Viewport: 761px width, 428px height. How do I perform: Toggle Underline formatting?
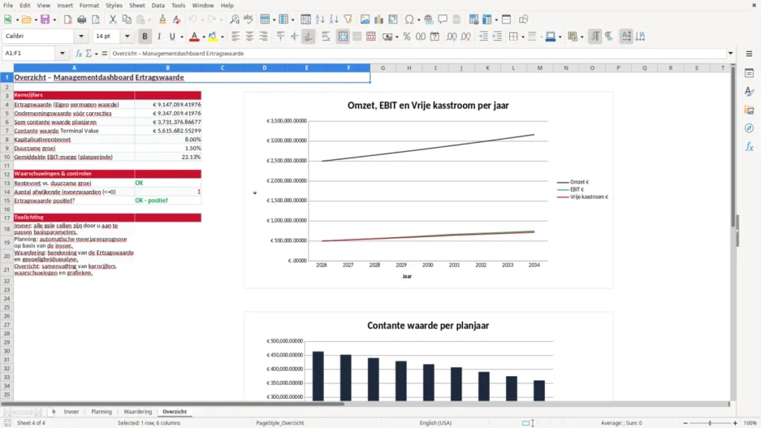[x=172, y=36]
